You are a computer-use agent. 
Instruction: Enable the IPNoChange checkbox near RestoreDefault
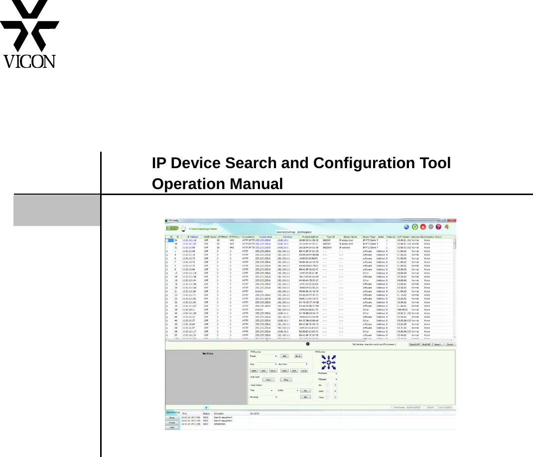(392, 407)
